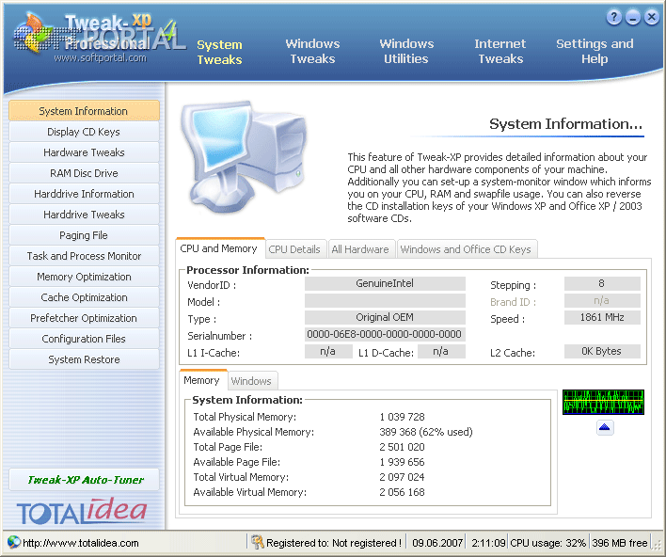Switch to CPU and Memory tab
The image size is (666, 557).
(219, 248)
